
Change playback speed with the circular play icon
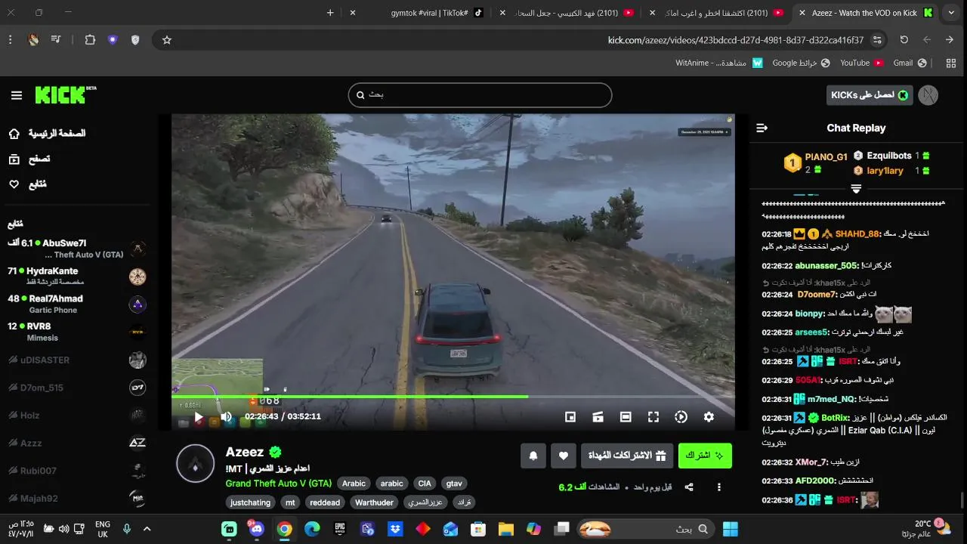pyautogui.click(x=681, y=416)
